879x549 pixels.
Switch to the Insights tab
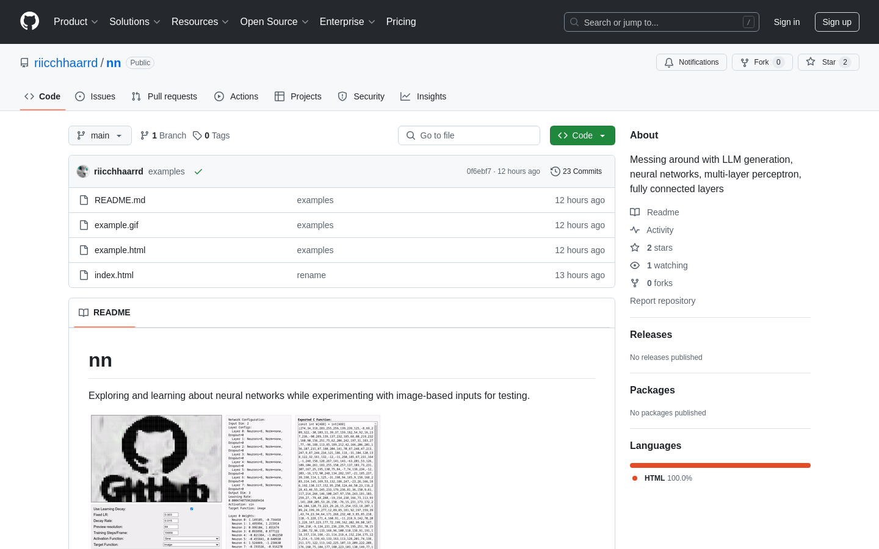pos(424,96)
